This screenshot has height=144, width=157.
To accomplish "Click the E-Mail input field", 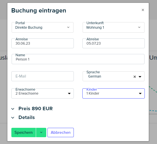I will click(x=43, y=76).
